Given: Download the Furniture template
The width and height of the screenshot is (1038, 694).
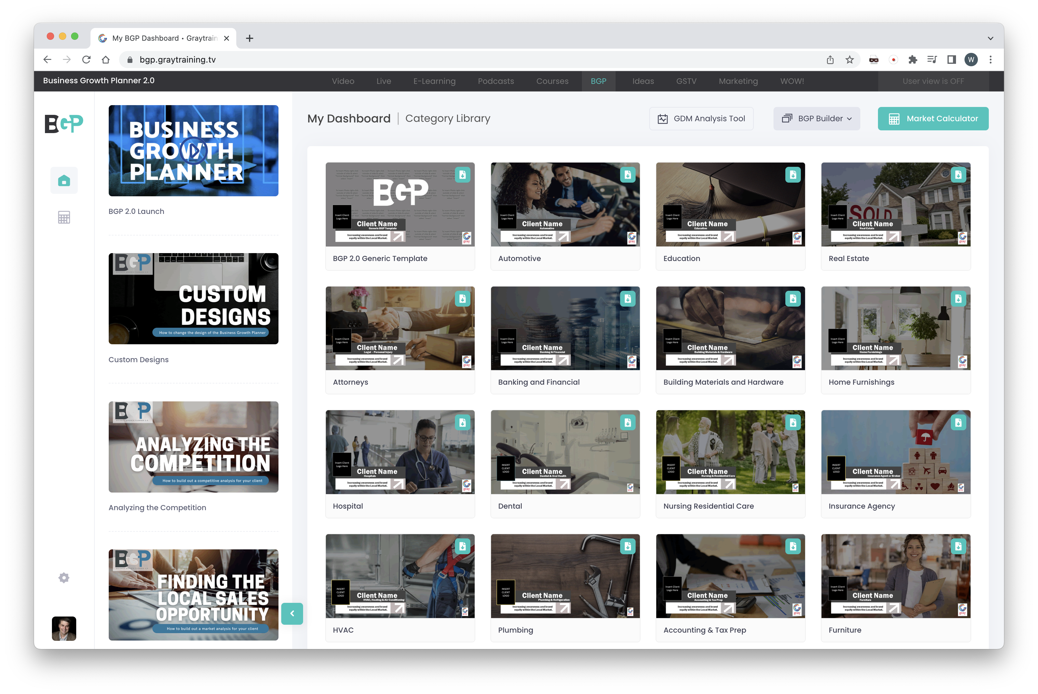Looking at the screenshot, I should click(958, 547).
